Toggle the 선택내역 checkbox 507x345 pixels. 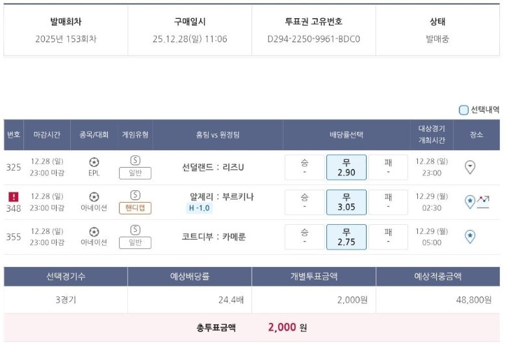coord(463,110)
